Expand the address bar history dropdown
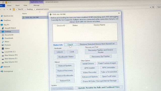The height and width of the screenshot is (91, 161). [150, 7]
